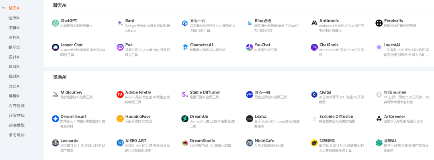Screen dimensions: 434x160
Task: Click the ChatGPT green logo icon
Action: (x=55, y=23)
